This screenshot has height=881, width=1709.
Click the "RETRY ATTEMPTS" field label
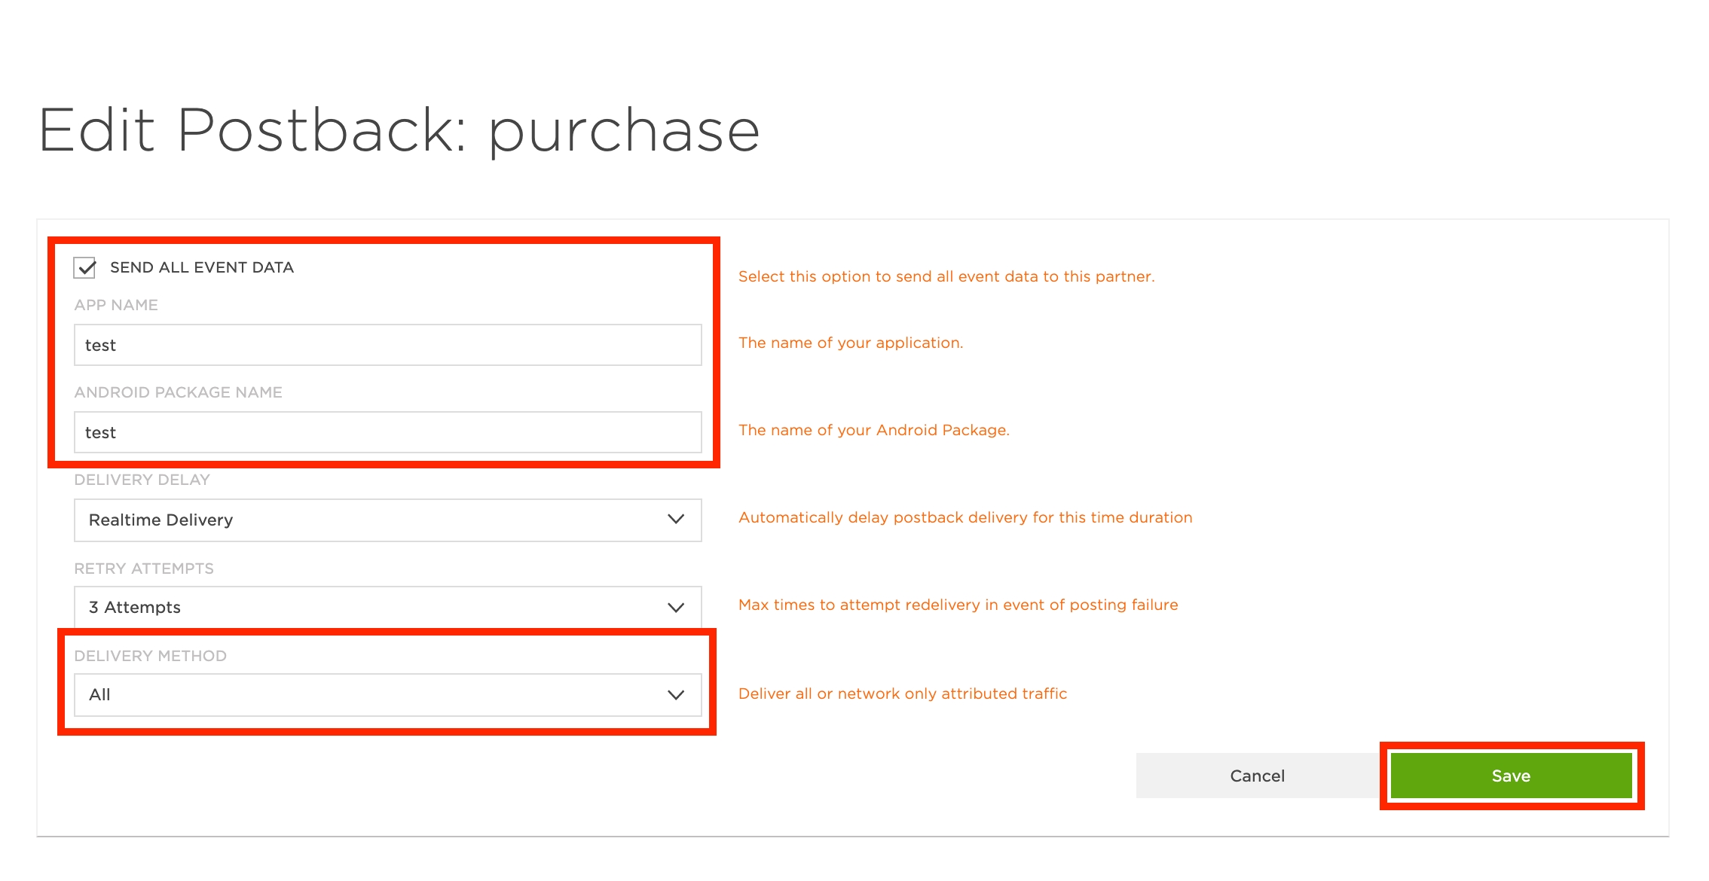144,569
